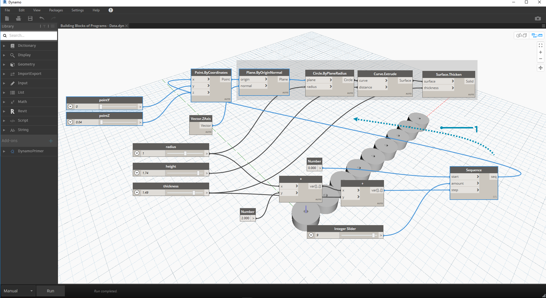Screen dimensions: 546x298
Task: Click the Undo arrow icon
Action: pyautogui.click(x=42, y=18)
